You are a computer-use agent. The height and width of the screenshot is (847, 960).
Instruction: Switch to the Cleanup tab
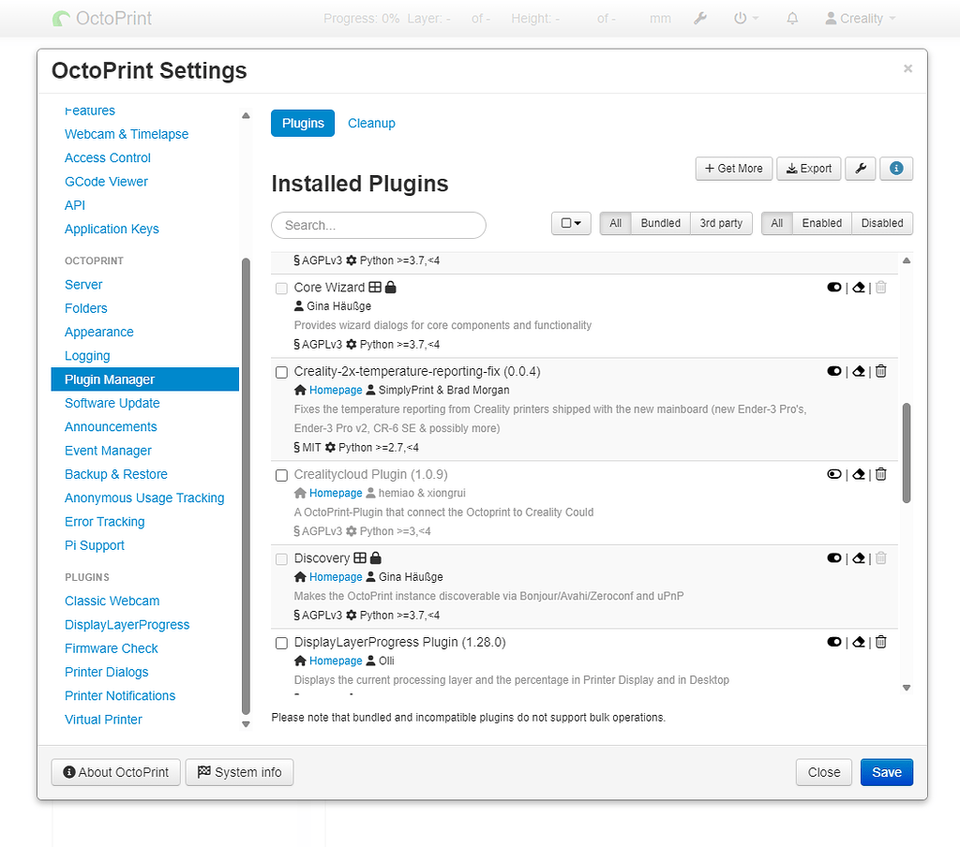point(371,123)
